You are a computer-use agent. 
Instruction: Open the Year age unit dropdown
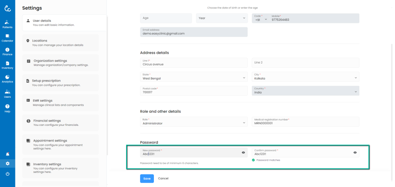(222, 18)
